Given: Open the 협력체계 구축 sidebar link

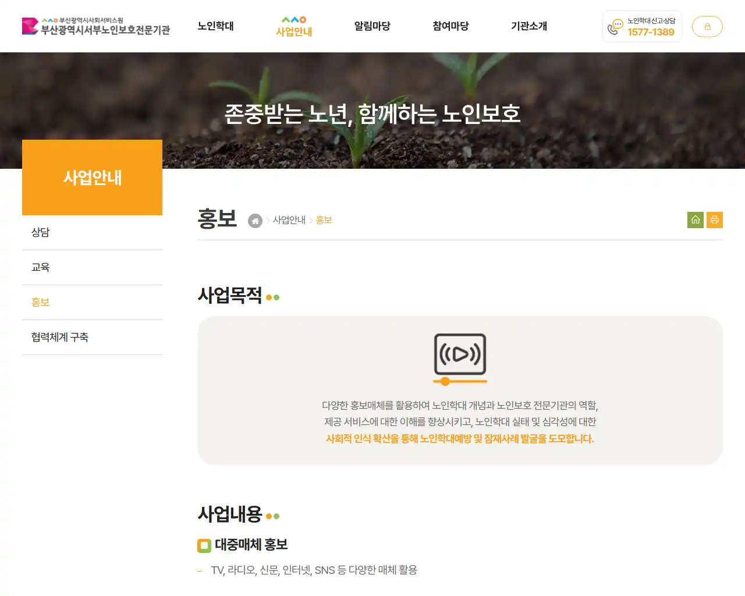Looking at the screenshot, I should pos(60,337).
